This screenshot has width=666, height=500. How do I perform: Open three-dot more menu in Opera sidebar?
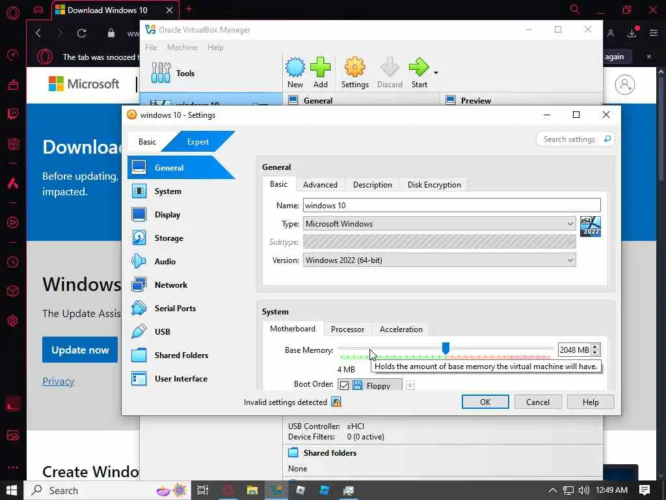(x=13, y=467)
